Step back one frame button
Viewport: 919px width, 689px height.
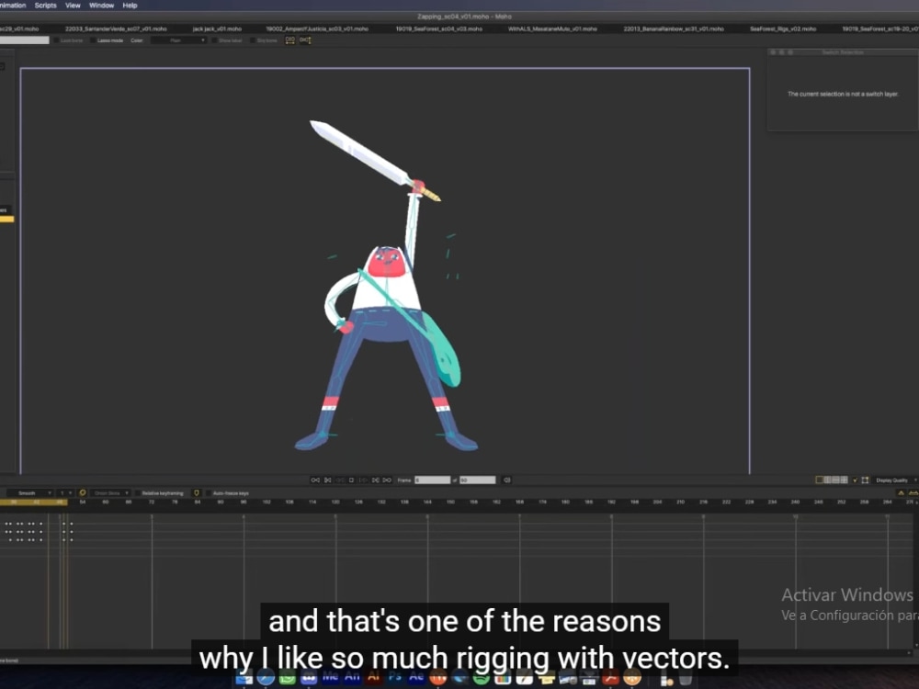click(340, 480)
